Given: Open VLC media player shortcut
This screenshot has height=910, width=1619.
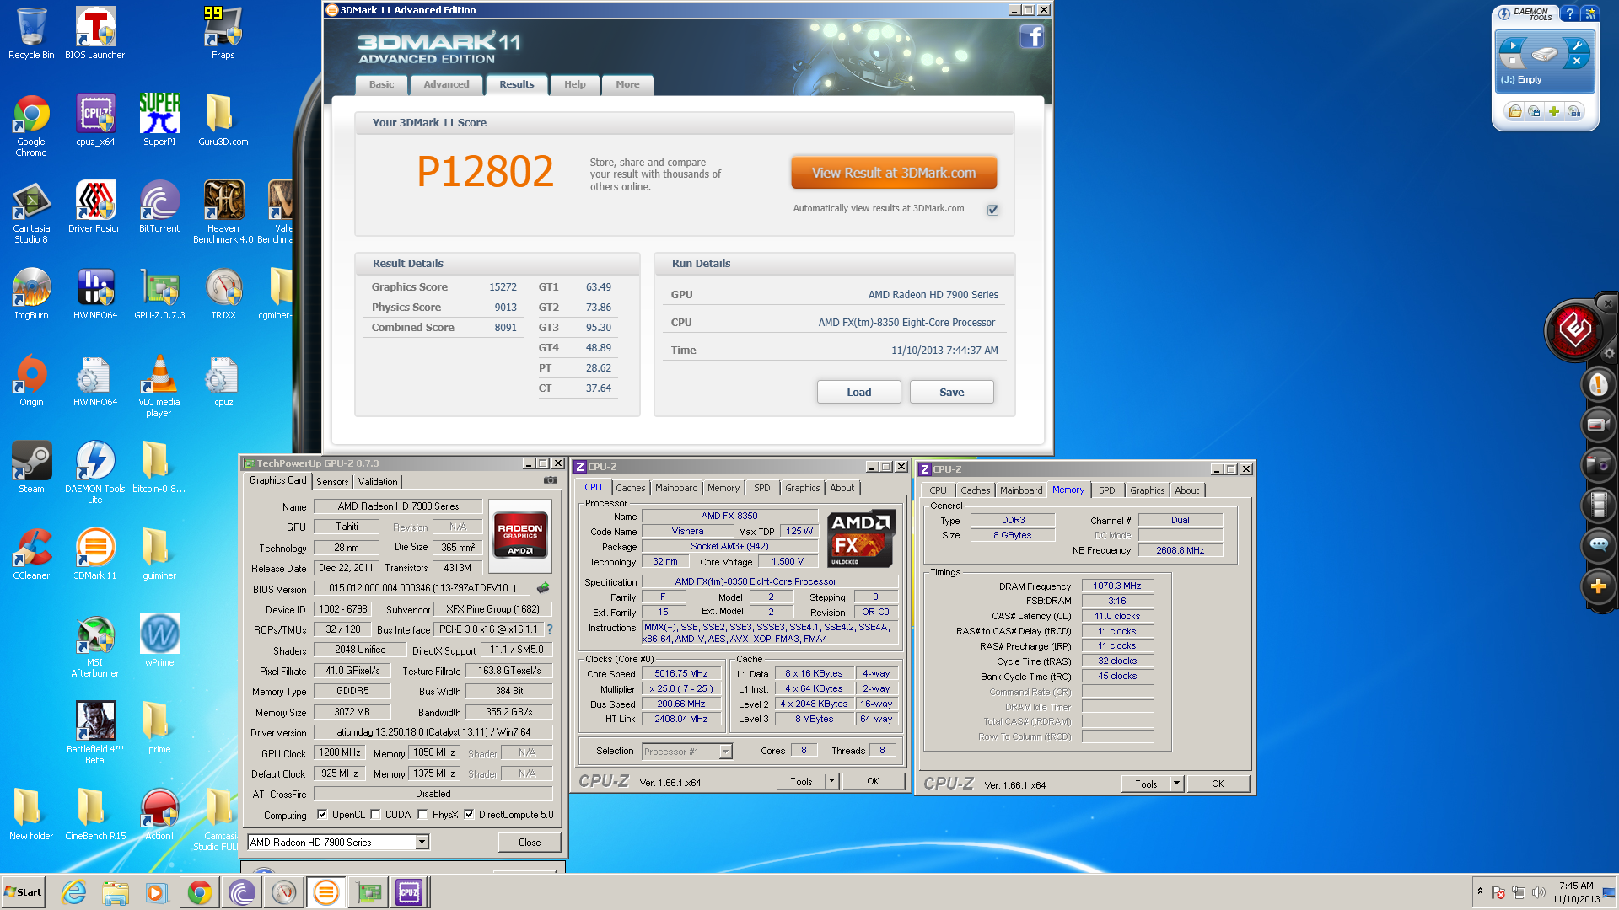Looking at the screenshot, I should tap(159, 386).
